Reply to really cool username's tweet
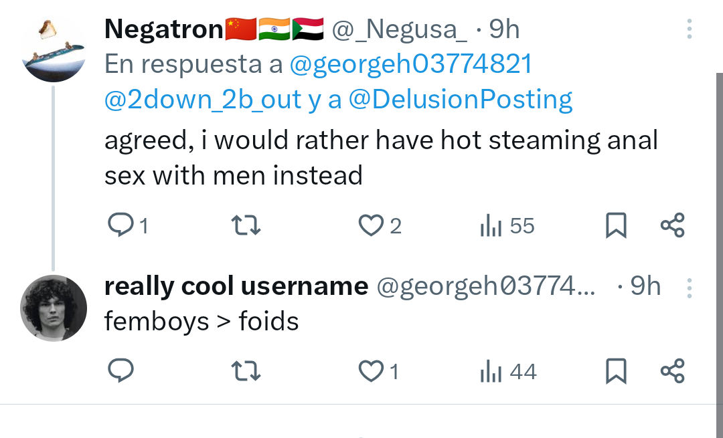 click(x=120, y=371)
